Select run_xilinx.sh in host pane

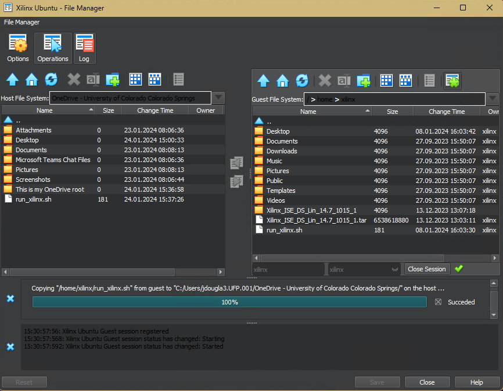tap(113, 199)
